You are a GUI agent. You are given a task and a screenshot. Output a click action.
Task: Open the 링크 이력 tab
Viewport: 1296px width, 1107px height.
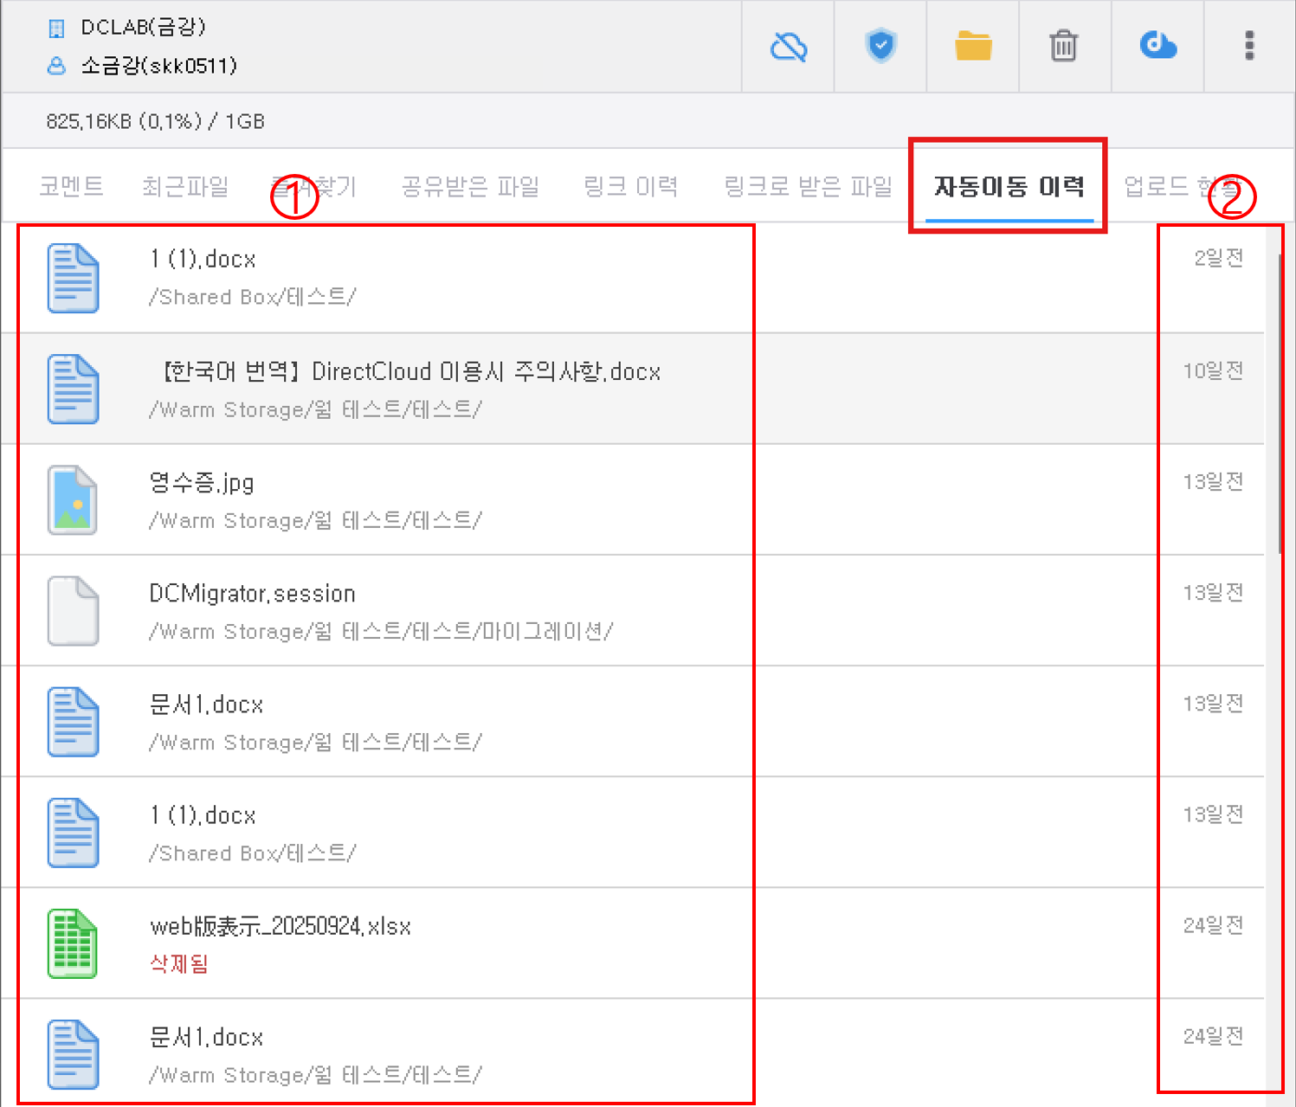click(630, 186)
